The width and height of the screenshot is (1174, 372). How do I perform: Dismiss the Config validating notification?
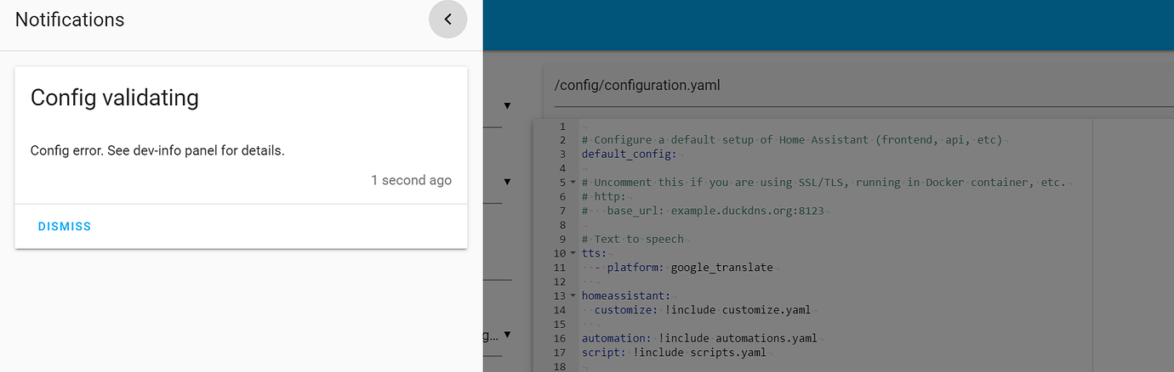[x=65, y=227]
